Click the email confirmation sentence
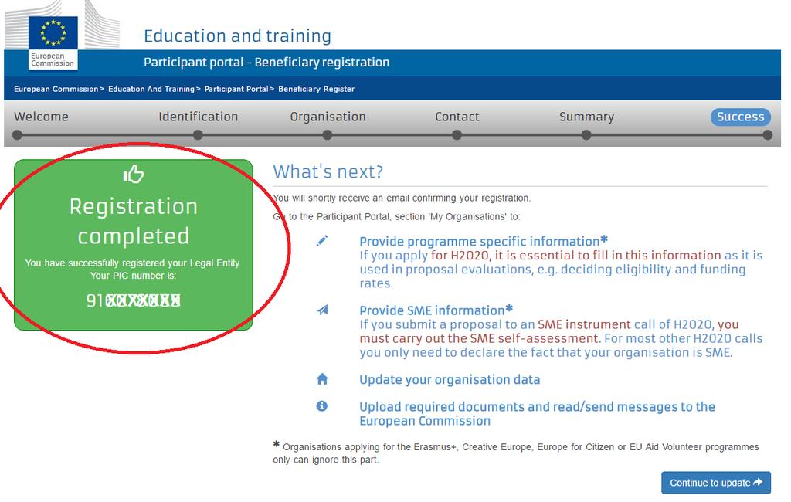Viewport: 791px width, 502px height. 402,198
